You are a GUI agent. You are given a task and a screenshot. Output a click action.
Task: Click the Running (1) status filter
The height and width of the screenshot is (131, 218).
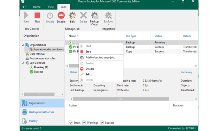pyautogui.click(x=41, y=67)
